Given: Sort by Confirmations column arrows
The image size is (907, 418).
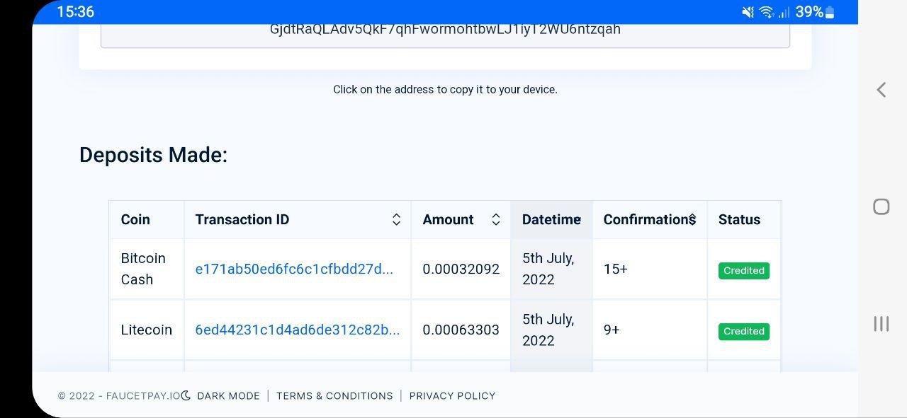Looking at the screenshot, I should [692, 220].
